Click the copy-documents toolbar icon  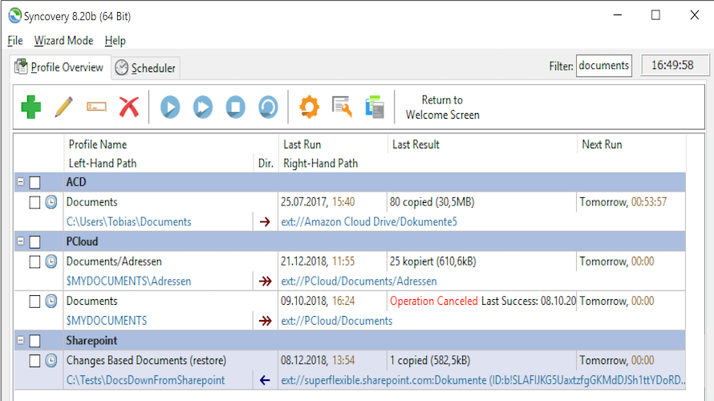click(375, 107)
